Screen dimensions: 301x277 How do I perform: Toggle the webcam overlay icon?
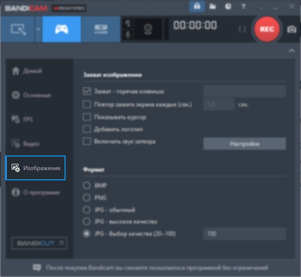pyautogui.click(x=148, y=29)
